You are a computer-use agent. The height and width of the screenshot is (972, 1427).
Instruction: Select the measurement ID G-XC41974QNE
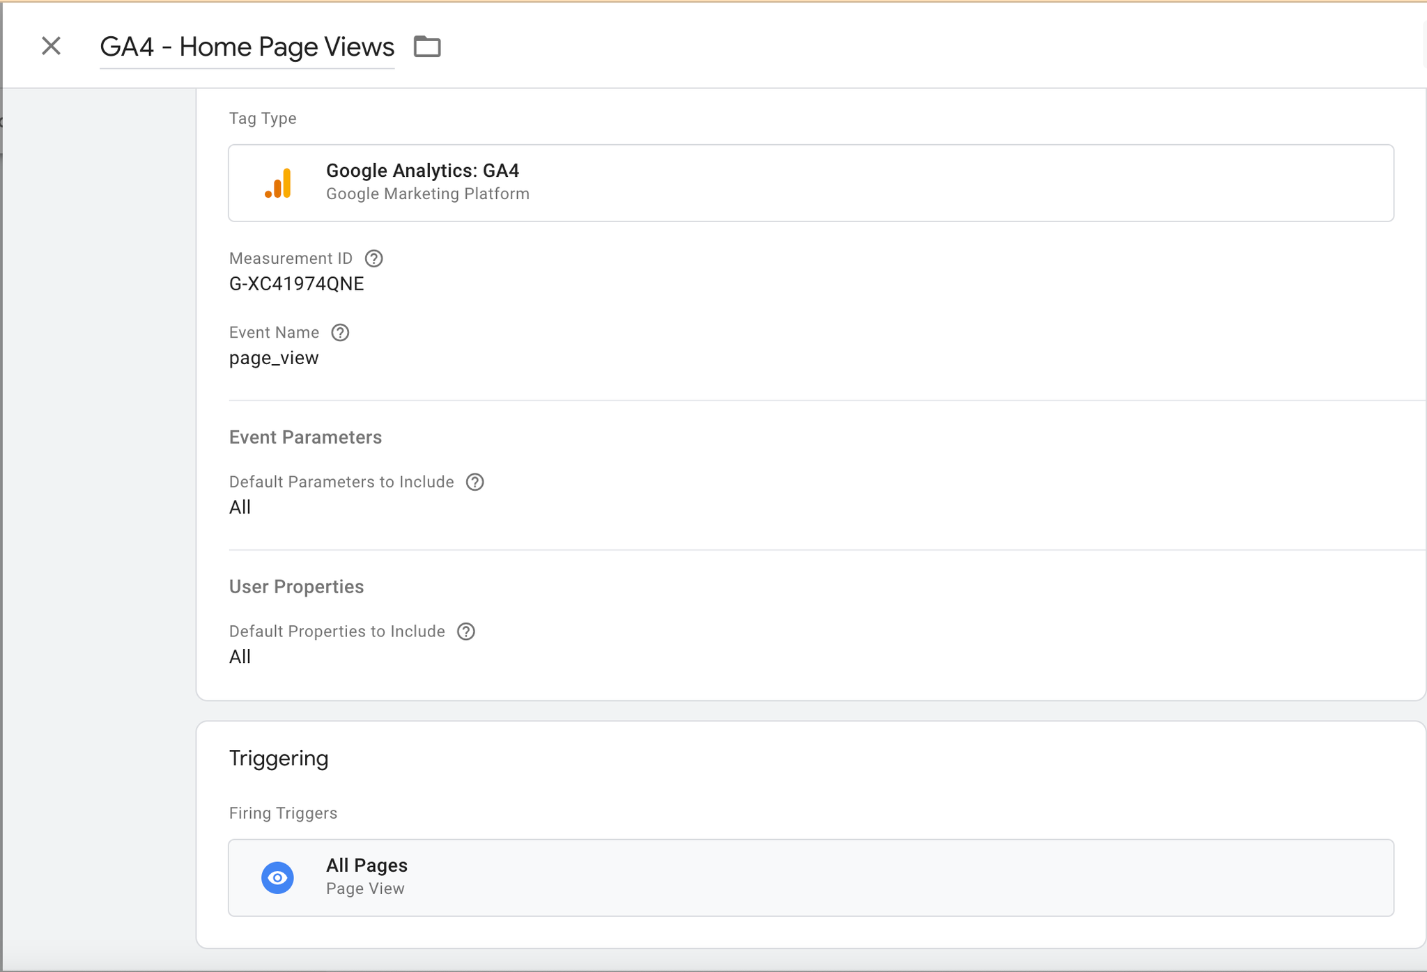pos(297,284)
